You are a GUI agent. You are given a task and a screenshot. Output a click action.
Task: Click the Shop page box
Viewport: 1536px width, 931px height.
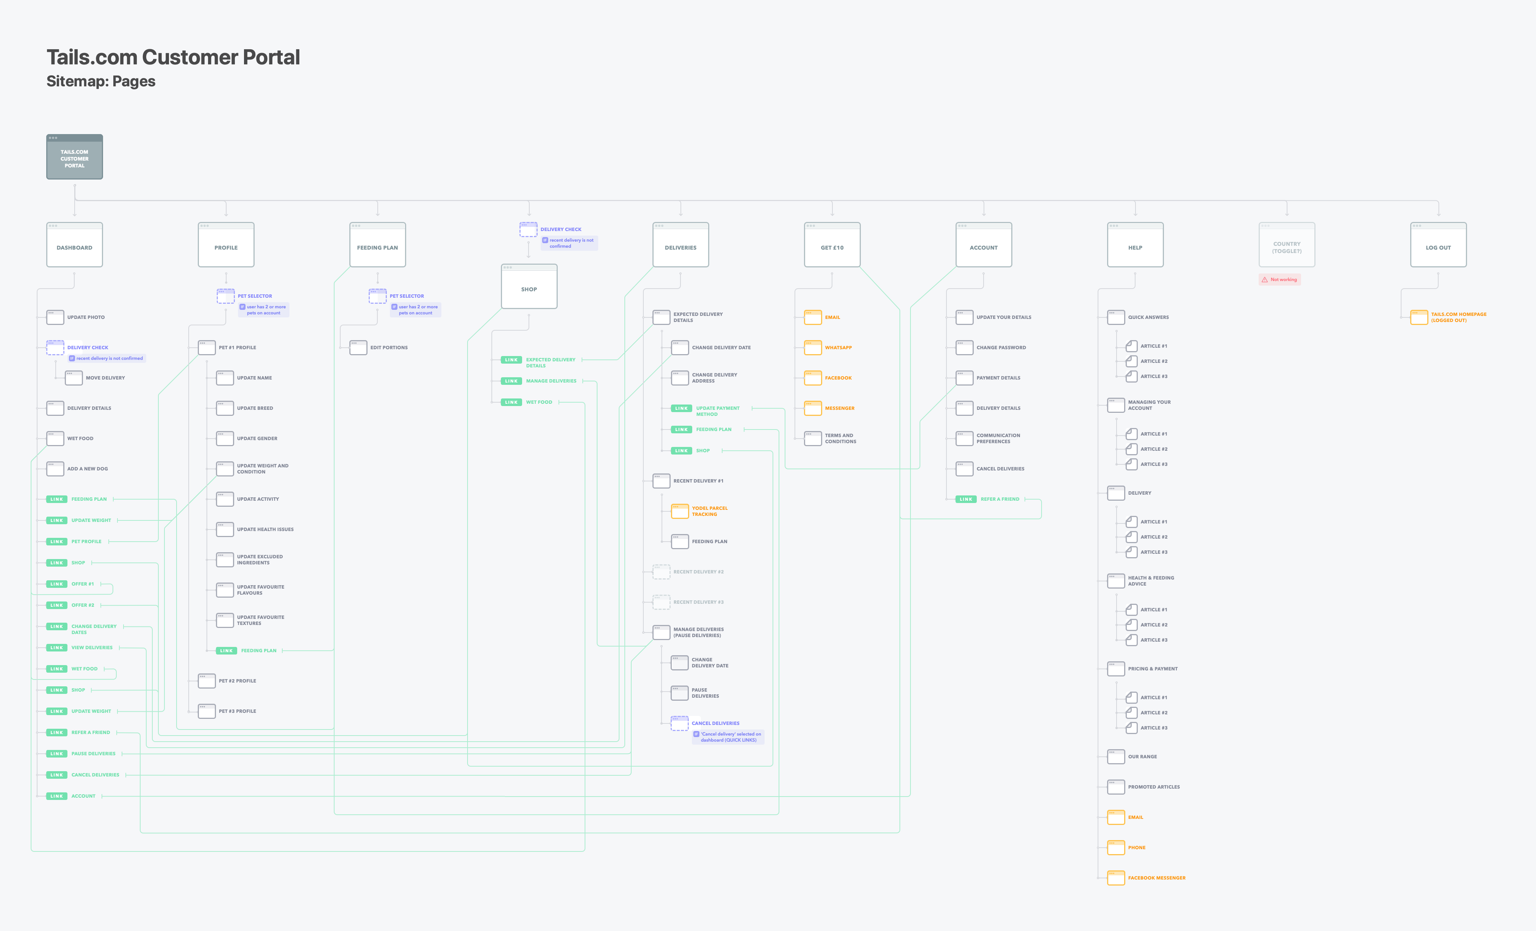click(x=529, y=287)
